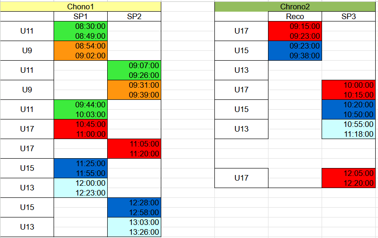This screenshot has height=238, width=378.
Task: Select the 13:03:00 cell
Action: (x=134, y=223)
